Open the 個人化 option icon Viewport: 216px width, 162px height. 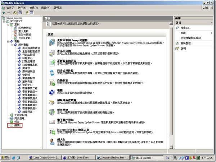52,142
